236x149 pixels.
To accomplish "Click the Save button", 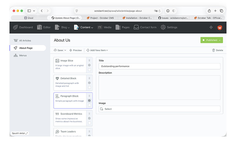I will point(58,50).
